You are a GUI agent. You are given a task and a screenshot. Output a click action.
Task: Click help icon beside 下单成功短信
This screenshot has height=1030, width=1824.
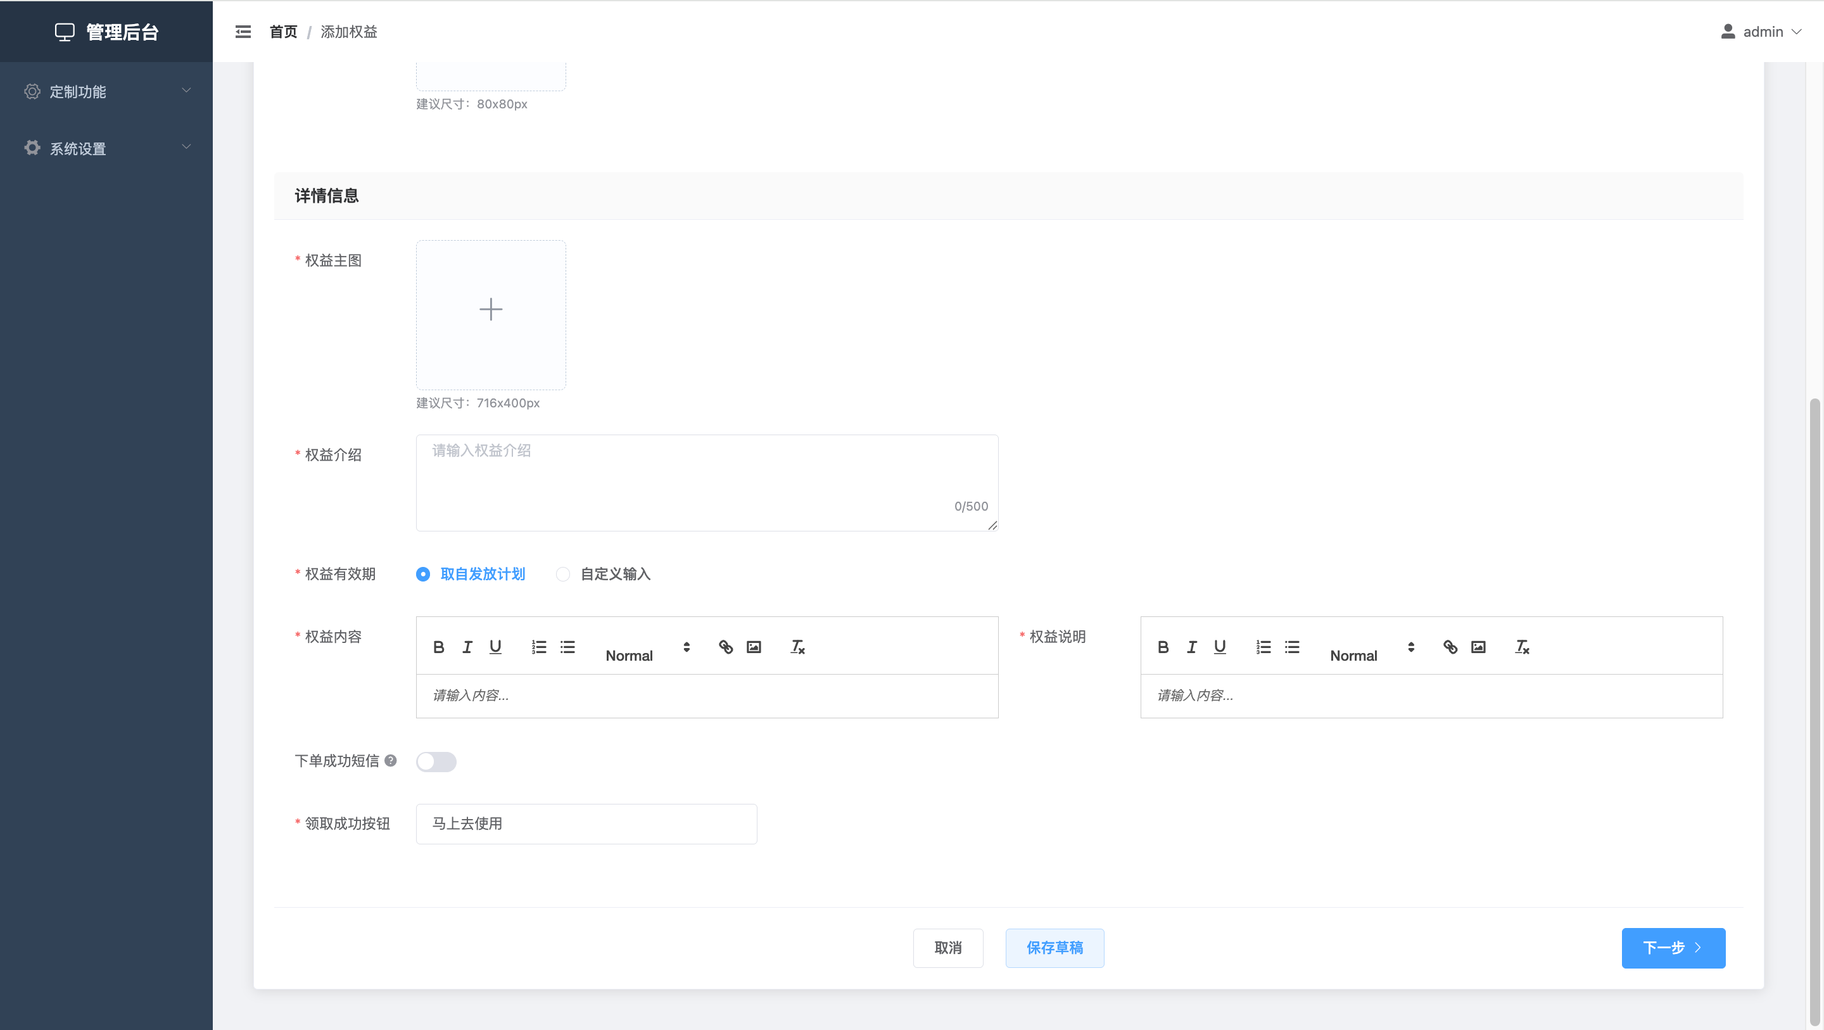tap(390, 761)
